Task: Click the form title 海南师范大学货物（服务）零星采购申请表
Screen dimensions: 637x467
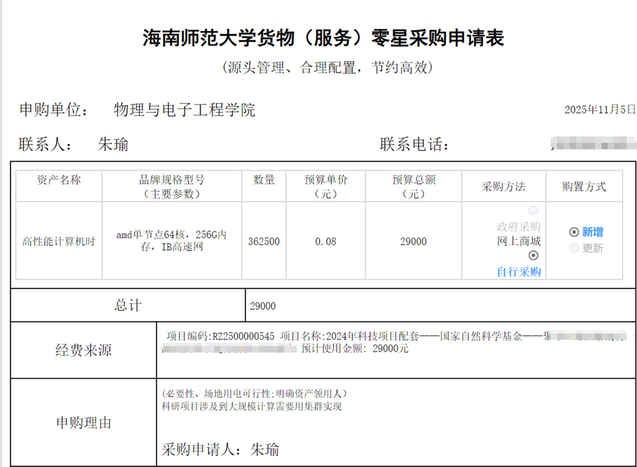Action: click(x=323, y=38)
